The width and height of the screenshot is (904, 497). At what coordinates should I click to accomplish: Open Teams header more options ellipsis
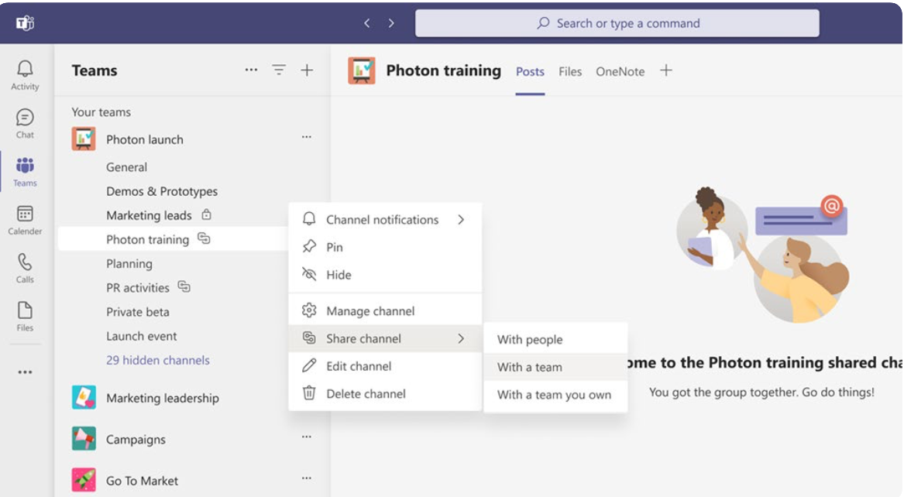[251, 70]
